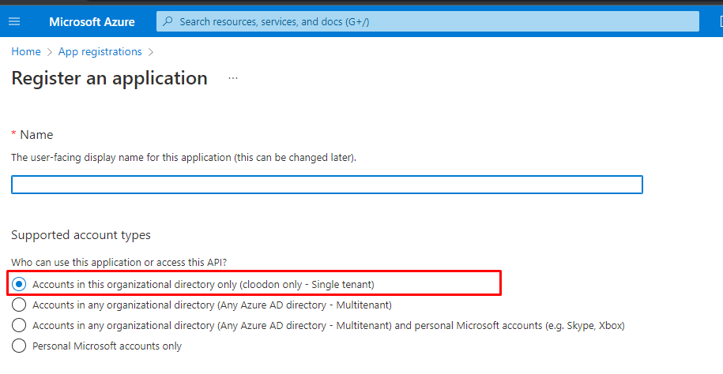Click the Name field label

36,134
